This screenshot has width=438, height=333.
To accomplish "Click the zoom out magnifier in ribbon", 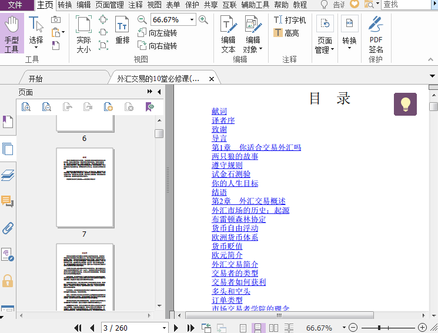I will pos(142,19).
